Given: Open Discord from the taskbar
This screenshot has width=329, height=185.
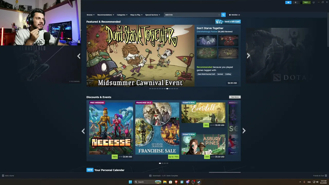Looking at the screenshot, I should click(188, 182).
